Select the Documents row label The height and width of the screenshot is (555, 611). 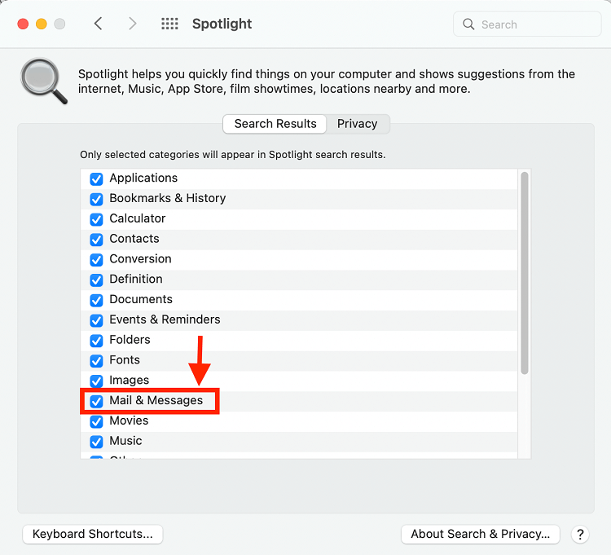click(141, 299)
